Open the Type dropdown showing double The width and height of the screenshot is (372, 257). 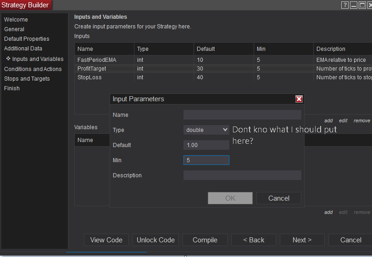point(206,130)
